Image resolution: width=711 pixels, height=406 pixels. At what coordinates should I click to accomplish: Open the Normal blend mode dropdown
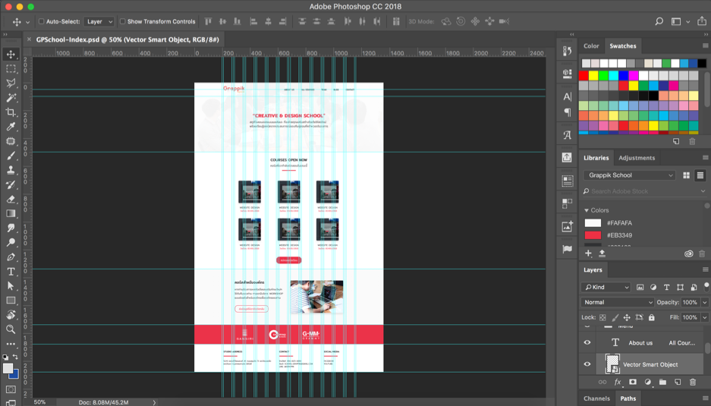click(617, 302)
